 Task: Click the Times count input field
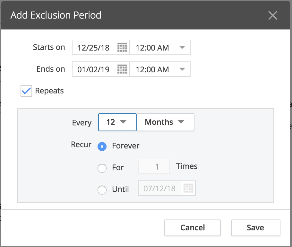pyautogui.click(x=154, y=167)
